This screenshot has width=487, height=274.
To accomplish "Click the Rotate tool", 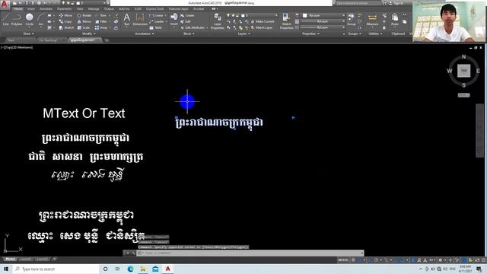I will tap(84, 15).
